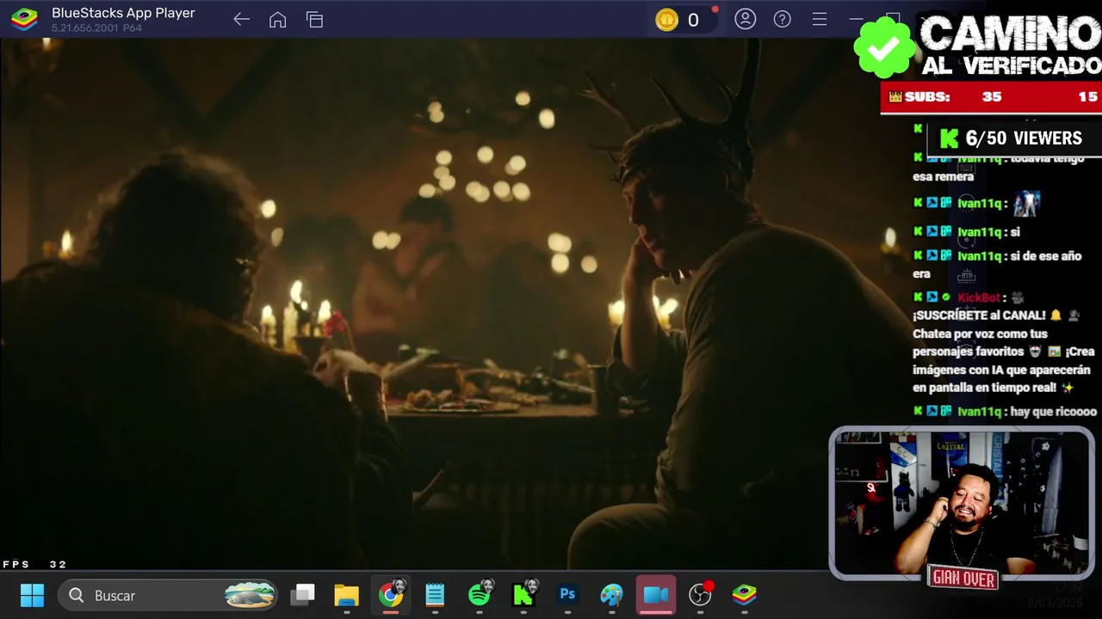Select chat message "si de ese año era"

click(999, 265)
